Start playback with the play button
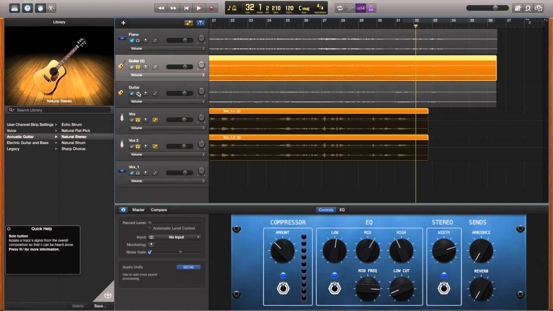 (x=199, y=8)
